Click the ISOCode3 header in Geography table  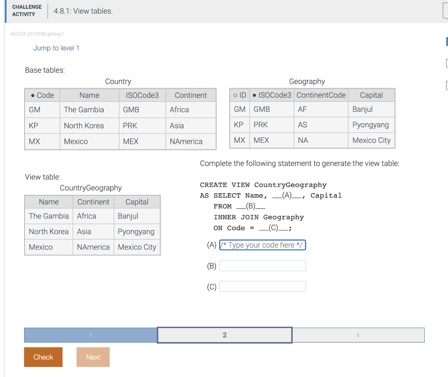click(x=272, y=95)
